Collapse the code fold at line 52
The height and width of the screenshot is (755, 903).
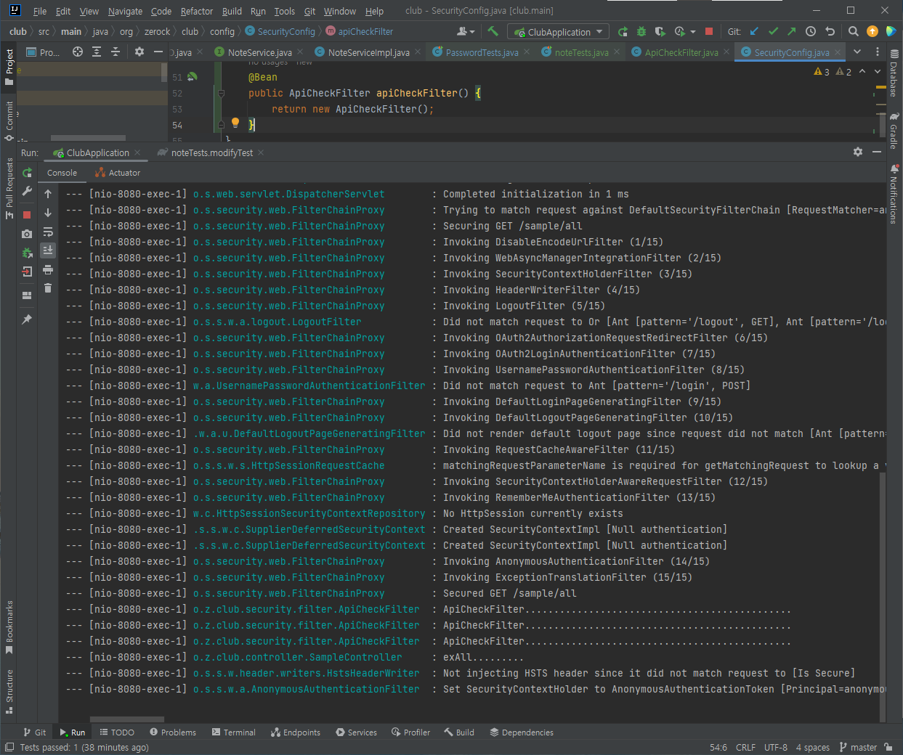pyautogui.click(x=221, y=93)
